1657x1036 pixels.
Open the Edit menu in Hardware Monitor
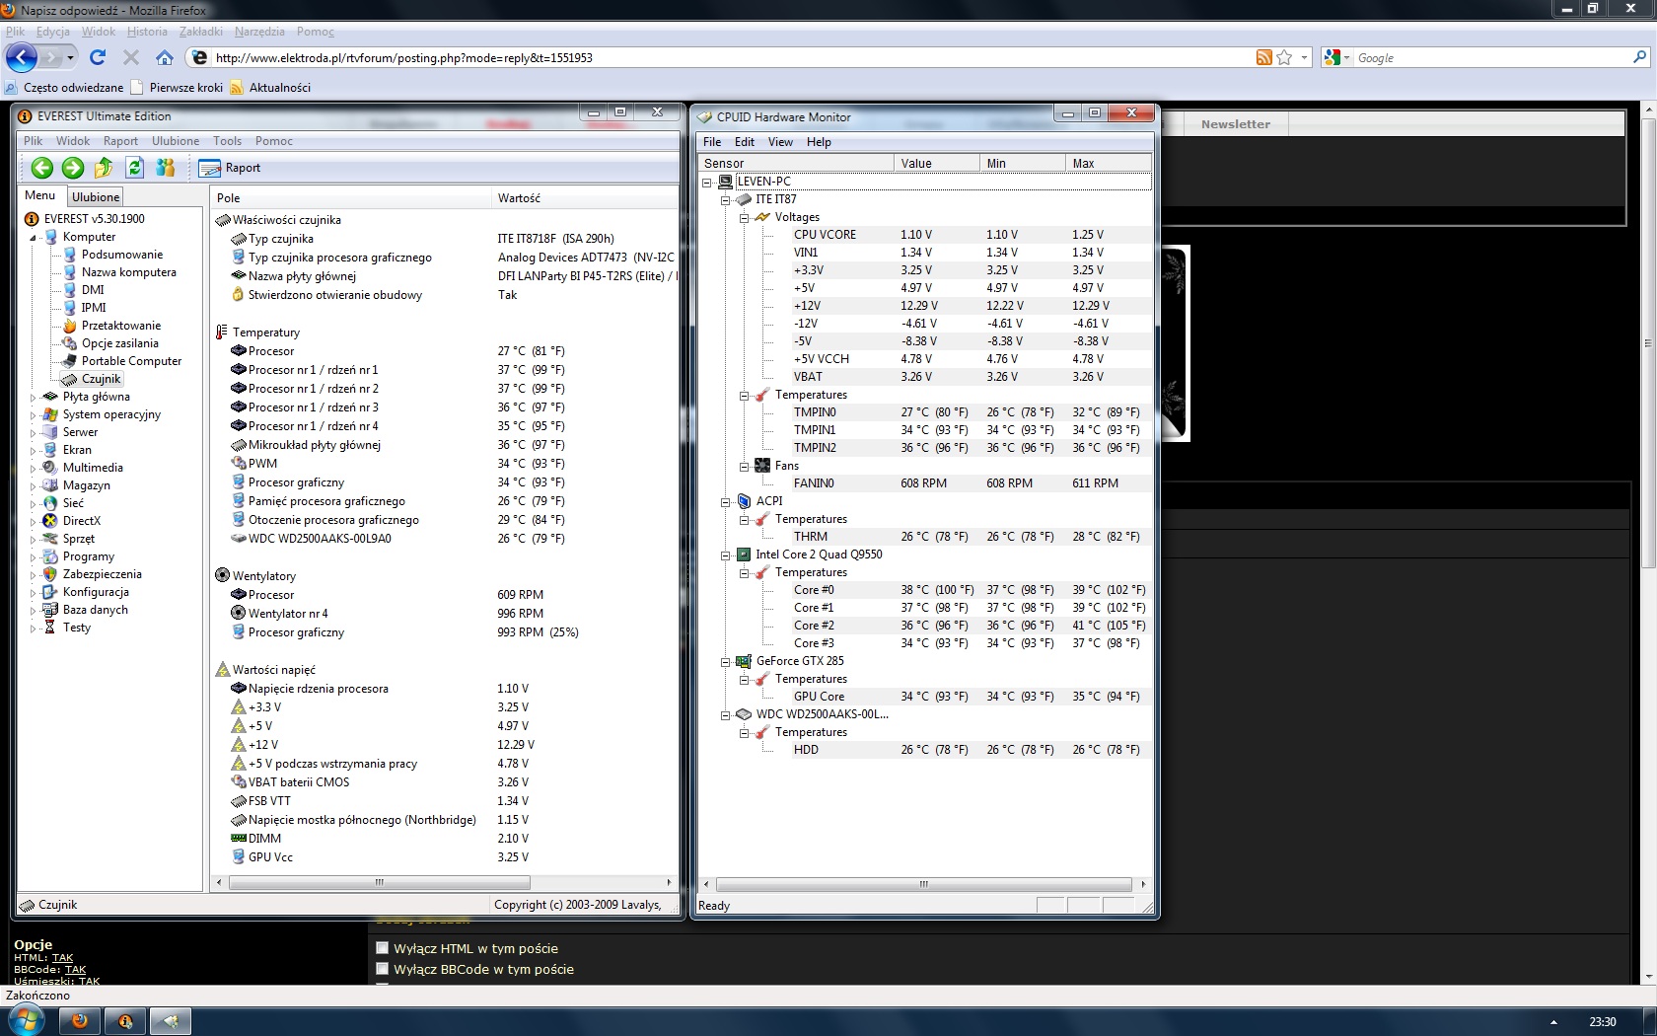[x=744, y=142]
